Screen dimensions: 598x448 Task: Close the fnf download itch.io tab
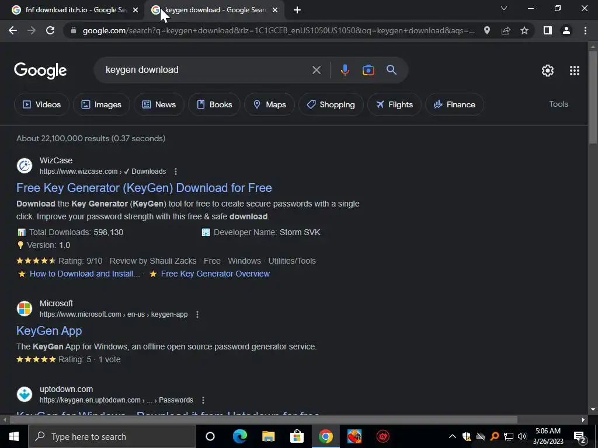(135, 10)
